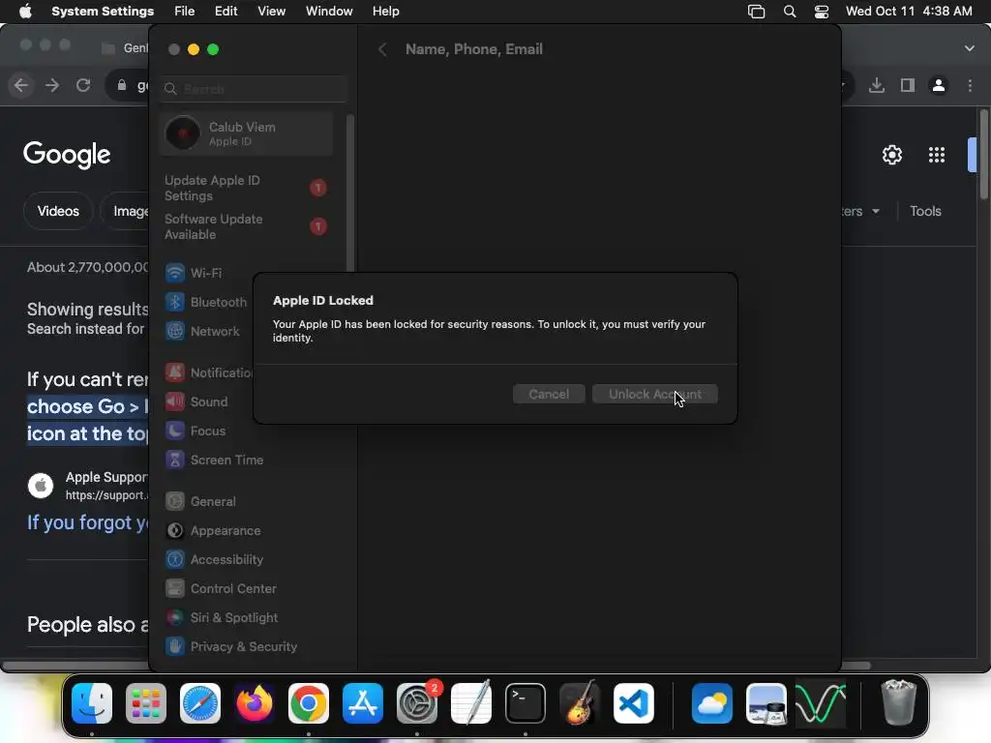This screenshot has height=743, width=991.
Task: Open the Google apps grid
Action: [x=937, y=155]
